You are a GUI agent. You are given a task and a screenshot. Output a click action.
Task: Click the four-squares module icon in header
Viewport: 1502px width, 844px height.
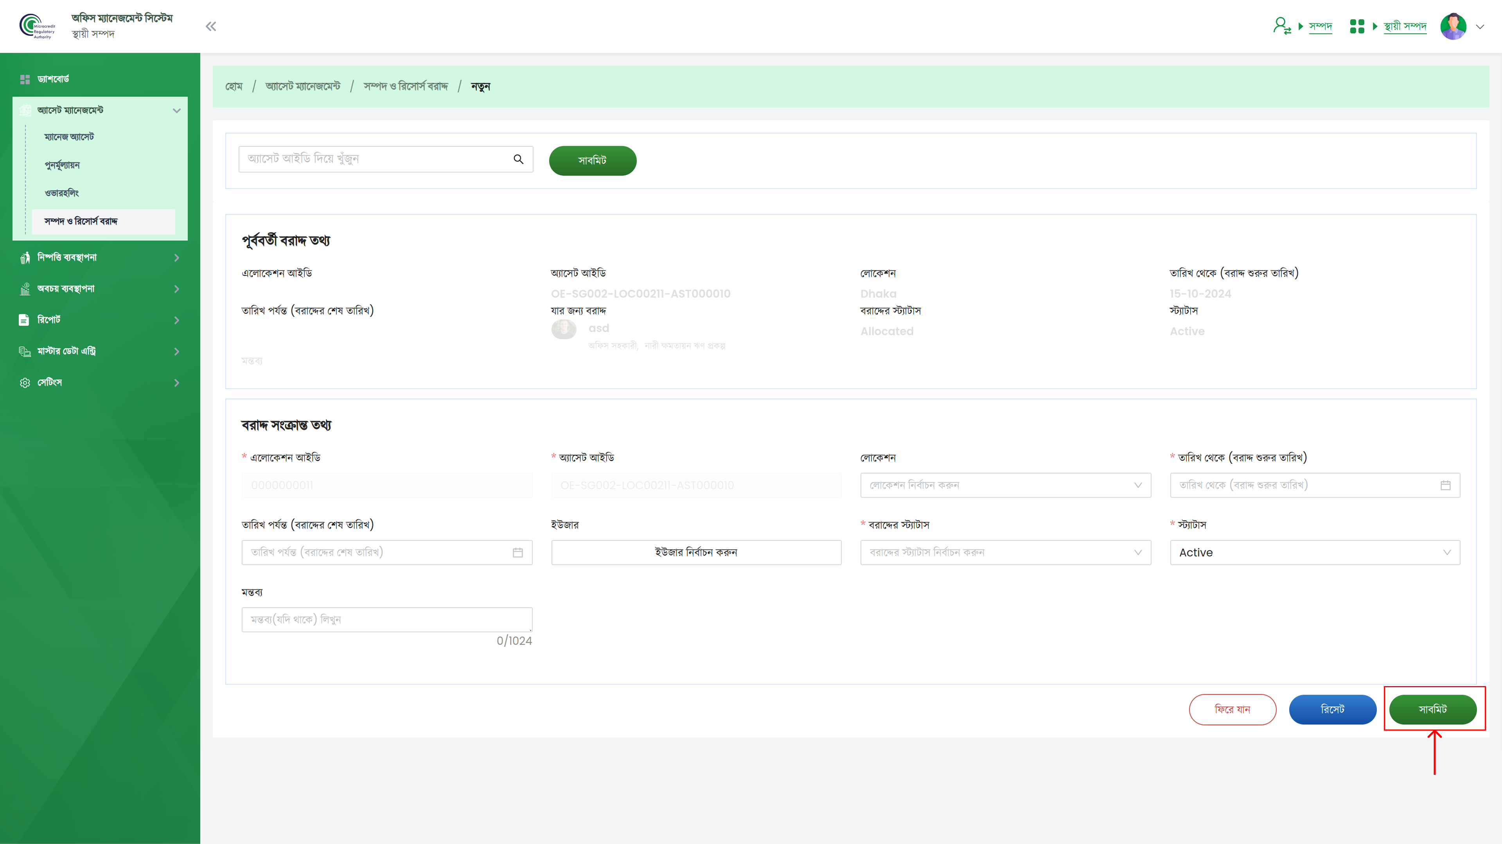tap(1357, 26)
